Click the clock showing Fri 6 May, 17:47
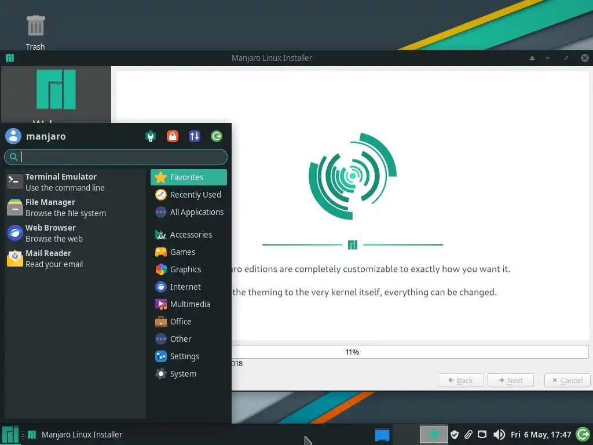 pyautogui.click(x=541, y=435)
